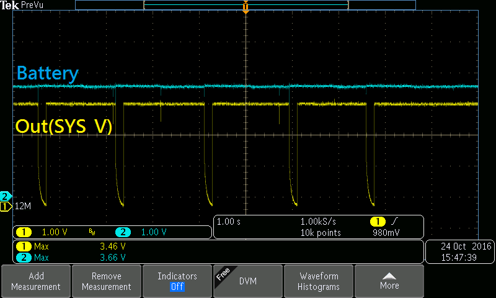Click channel 2 Max measurement badge

[24, 258]
